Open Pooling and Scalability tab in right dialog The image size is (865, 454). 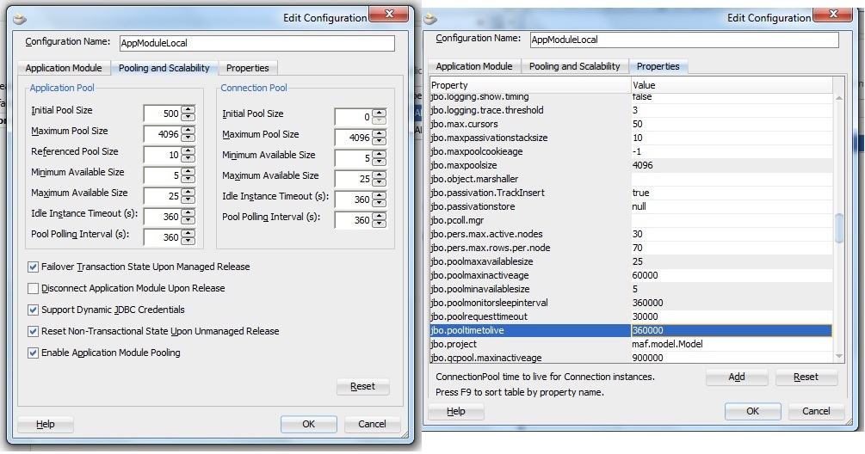click(574, 66)
